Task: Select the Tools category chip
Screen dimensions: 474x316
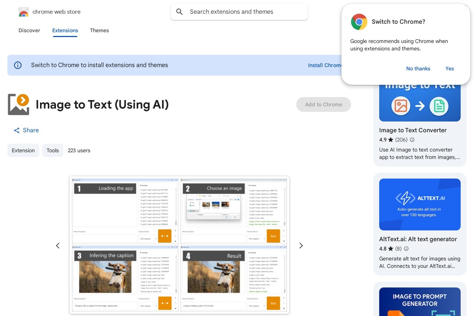Action: (x=53, y=150)
